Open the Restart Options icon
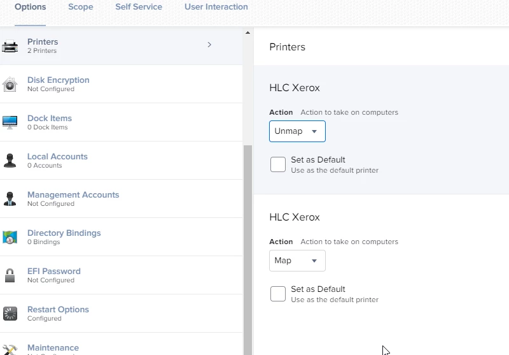 [10, 314]
